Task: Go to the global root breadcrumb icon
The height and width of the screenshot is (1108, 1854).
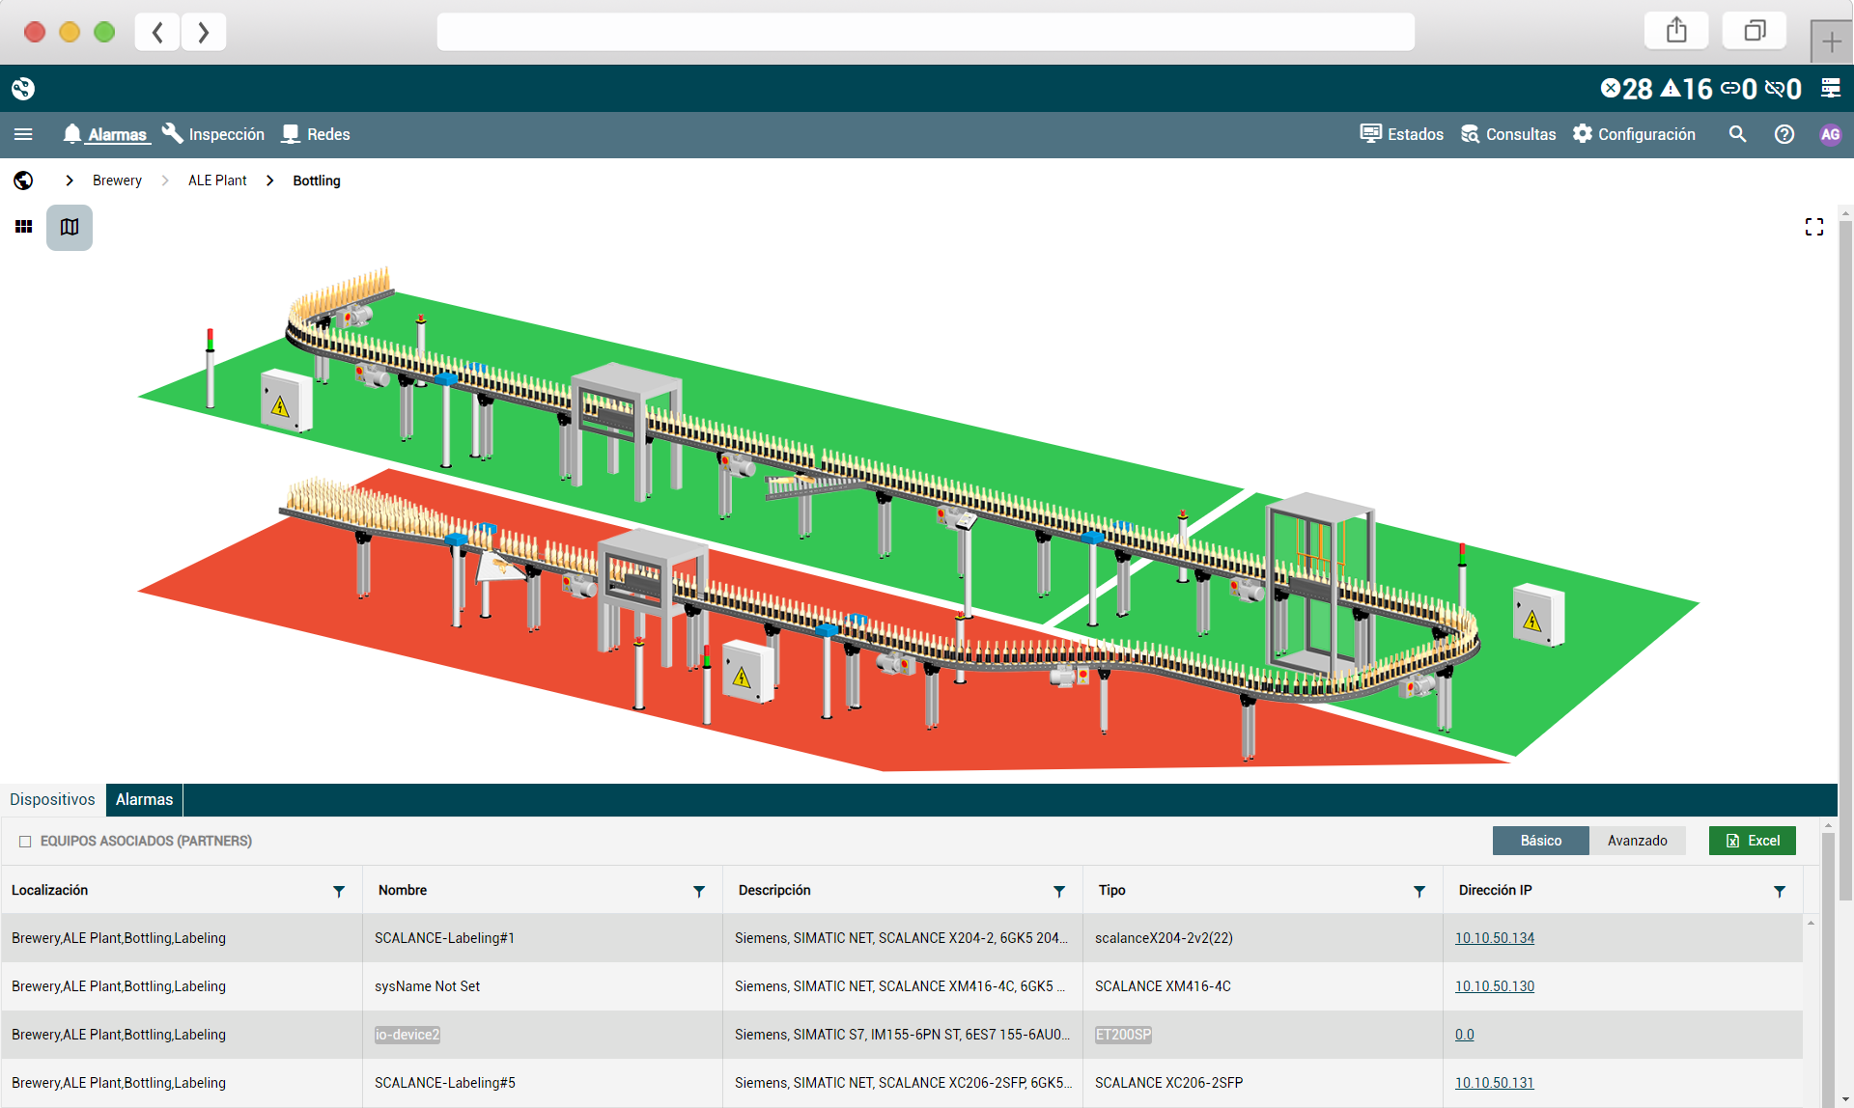Action: 23,180
